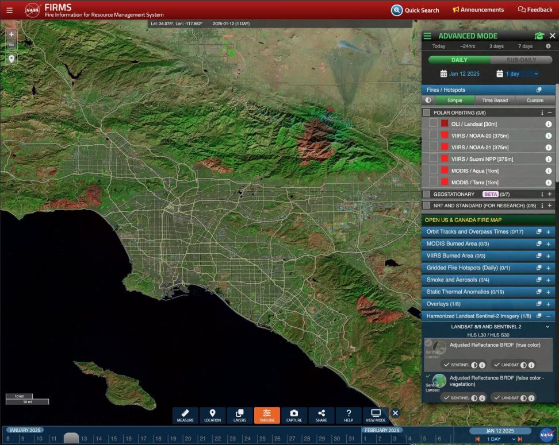This screenshot has height=445, width=559.
Task: Expand NRT AND STANDARD (FOR RESEARCH) group
Action: pyautogui.click(x=550, y=206)
